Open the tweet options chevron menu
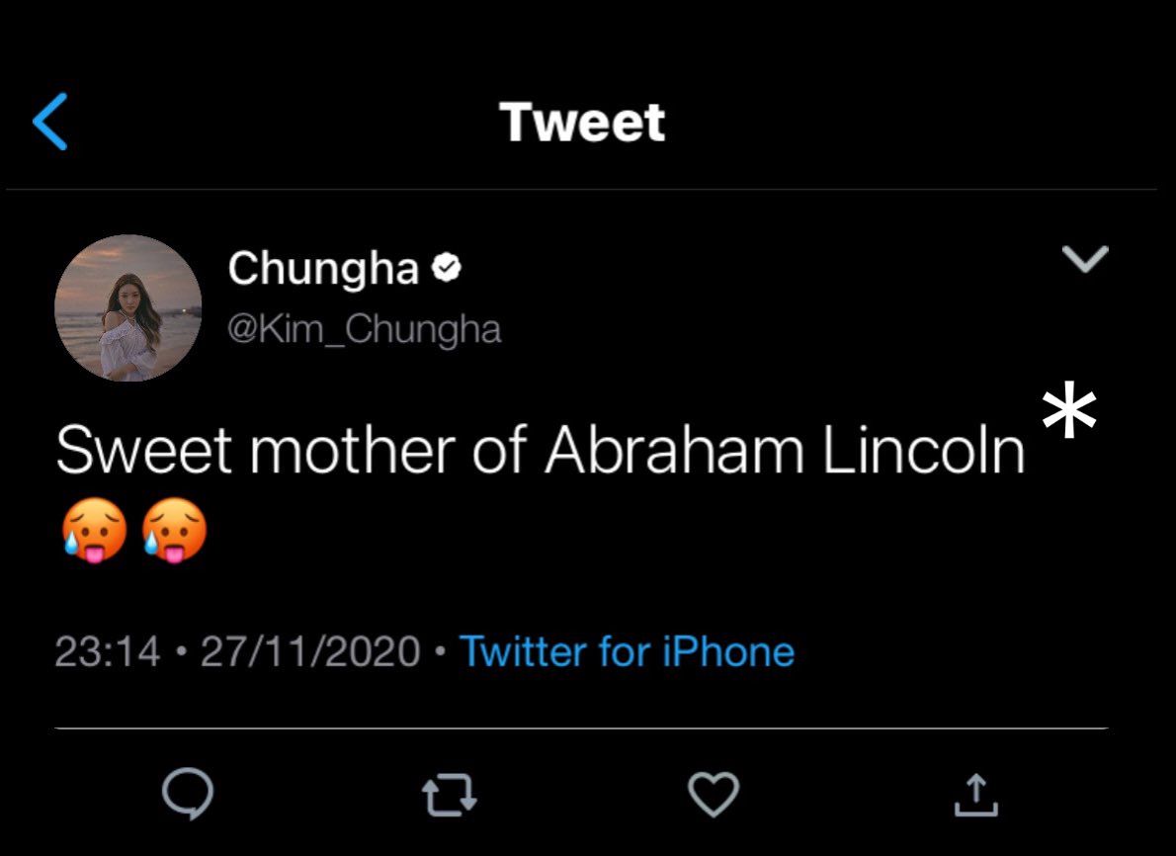This screenshot has width=1176, height=856. [1085, 260]
